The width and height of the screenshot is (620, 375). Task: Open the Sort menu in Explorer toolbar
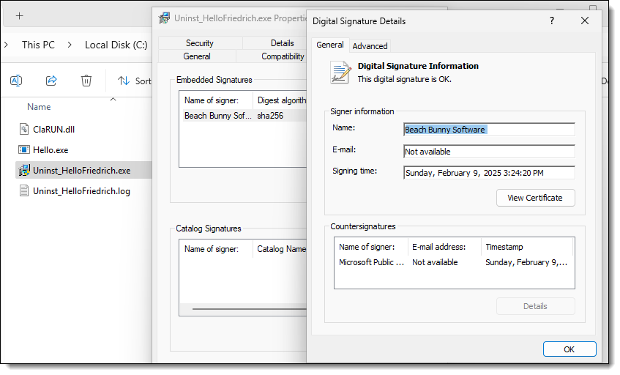click(135, 81)
